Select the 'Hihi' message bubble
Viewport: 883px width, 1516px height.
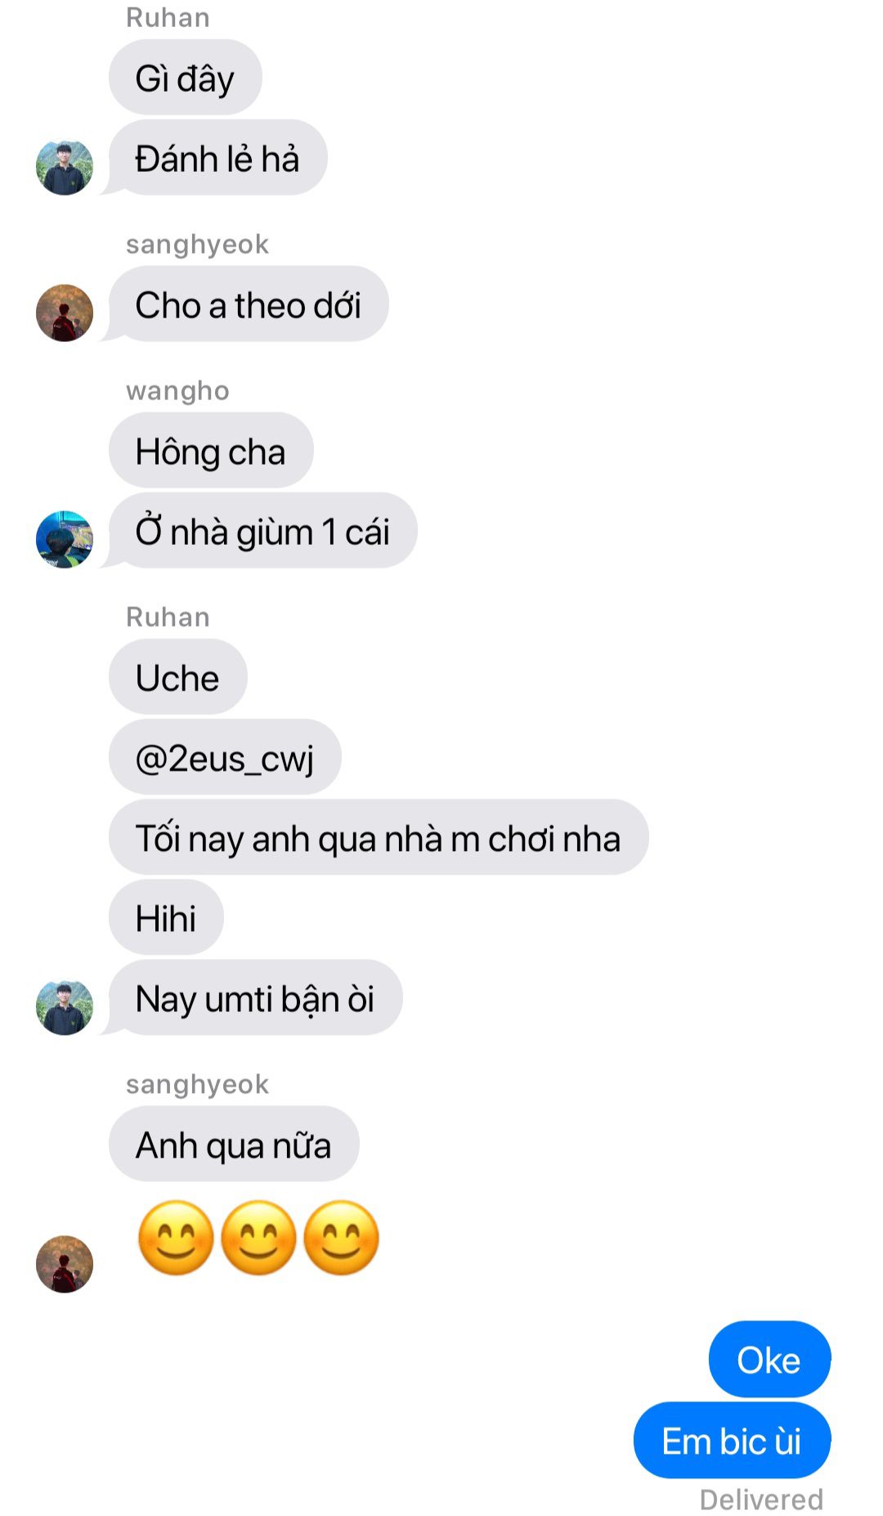[x=166, y=918]
